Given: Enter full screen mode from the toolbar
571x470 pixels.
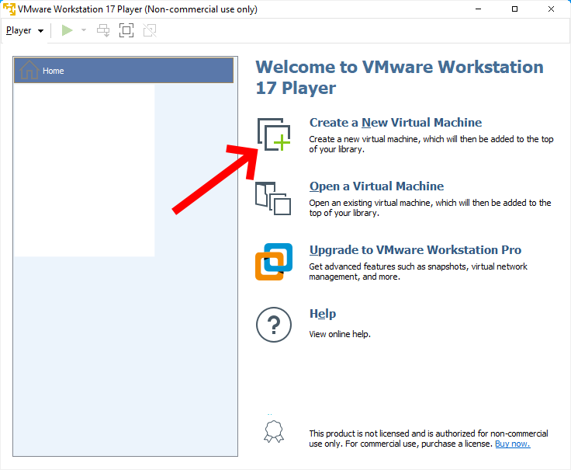Looking at the screenshot, I should (x=126, y=30).
